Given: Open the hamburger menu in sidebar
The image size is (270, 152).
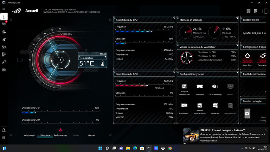Looking at the screenshot, I should [x=4, y=9].
